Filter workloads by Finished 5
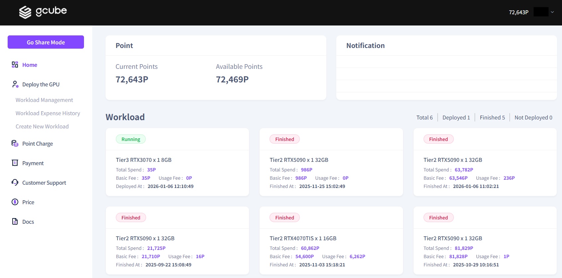Screen dimensions: 562x278 [x=492, y=117]
